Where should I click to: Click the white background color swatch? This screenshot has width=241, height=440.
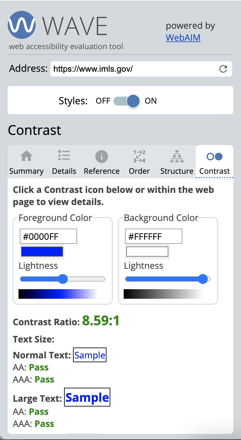tap(147, 252)
